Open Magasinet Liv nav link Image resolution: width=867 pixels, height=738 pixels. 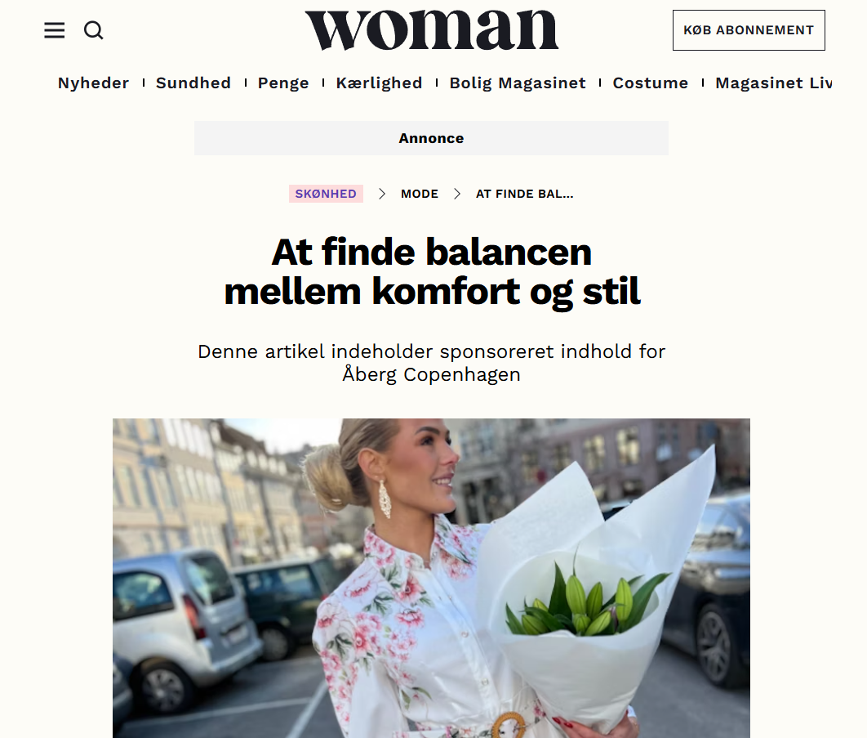[x=773, y=83]
